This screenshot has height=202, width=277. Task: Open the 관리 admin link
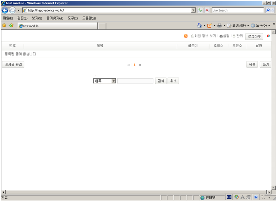point(238,36)
